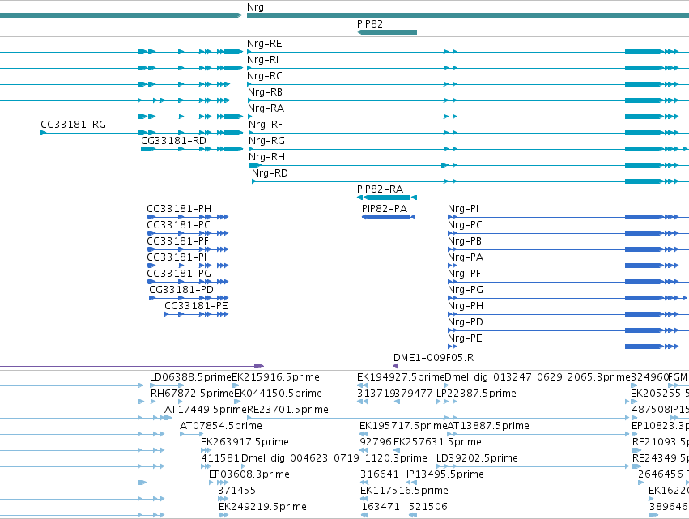
Task: Click the Nrg-PI protein label
Action: (x=463, y=209)
